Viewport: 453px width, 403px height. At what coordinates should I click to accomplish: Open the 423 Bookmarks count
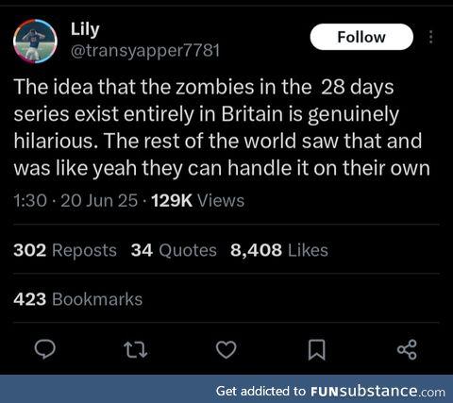point(78,299)
